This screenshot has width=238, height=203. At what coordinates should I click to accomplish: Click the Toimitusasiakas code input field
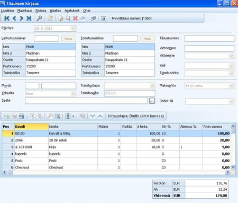click(125, 39)
